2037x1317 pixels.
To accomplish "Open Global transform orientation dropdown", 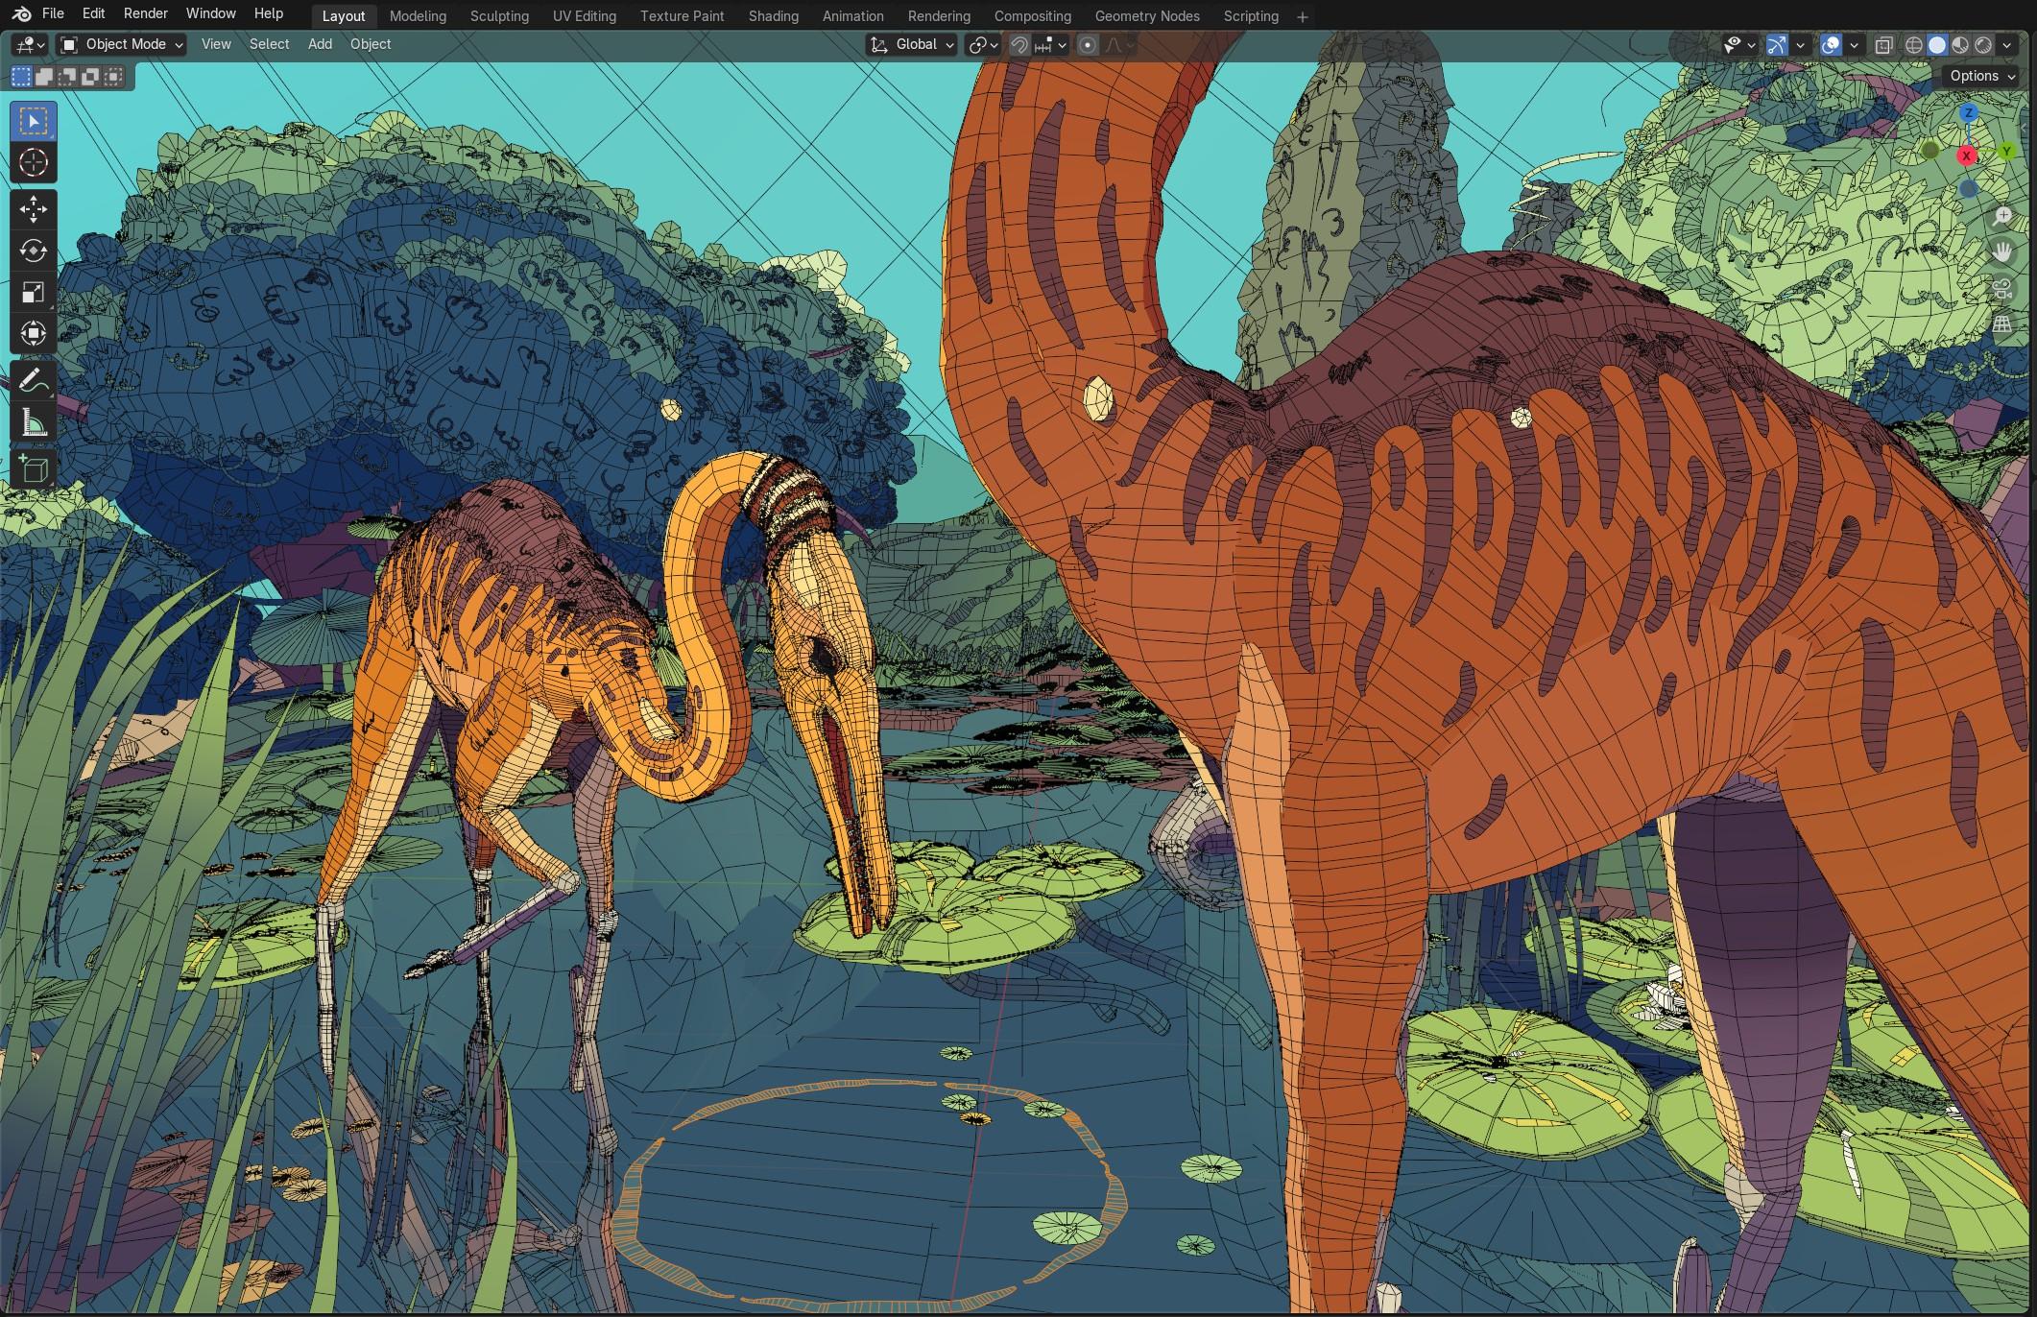I will [x=912, y=44].
